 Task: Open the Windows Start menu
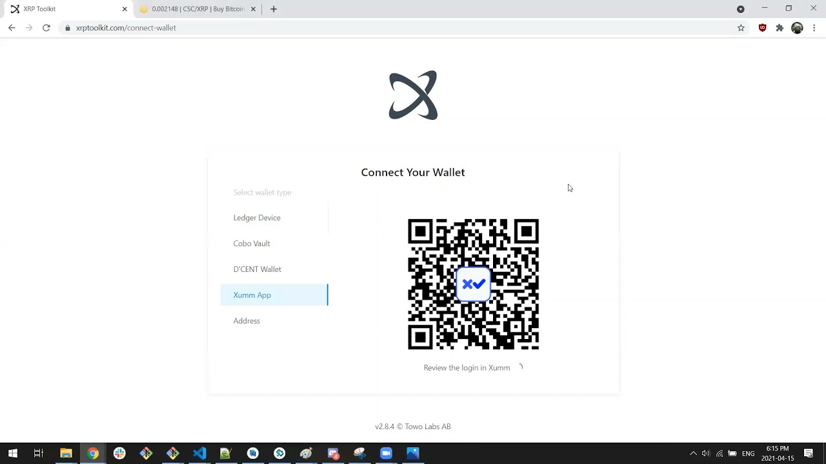coord(13,454)
